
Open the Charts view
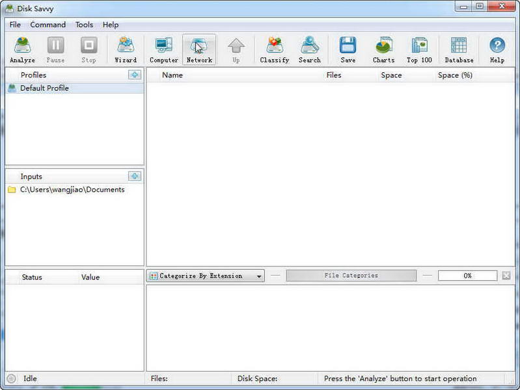(x=384, y=49)
